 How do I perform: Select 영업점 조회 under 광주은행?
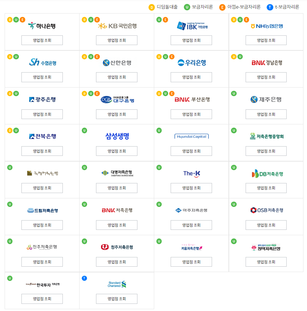pyautogui.click(x=42, y=114)
